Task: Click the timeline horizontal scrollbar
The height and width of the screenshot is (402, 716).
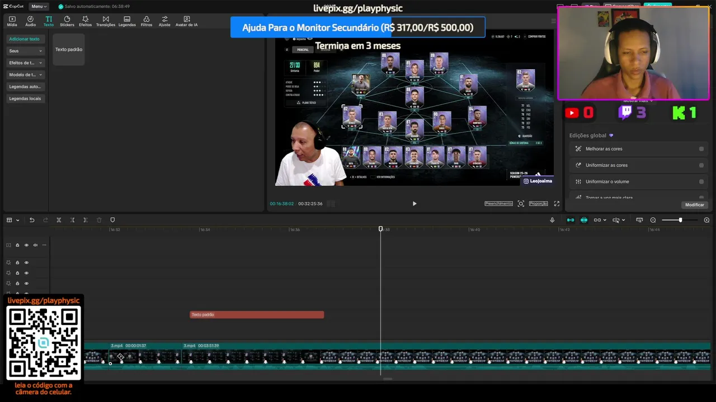Action: [x=387, y=379]
